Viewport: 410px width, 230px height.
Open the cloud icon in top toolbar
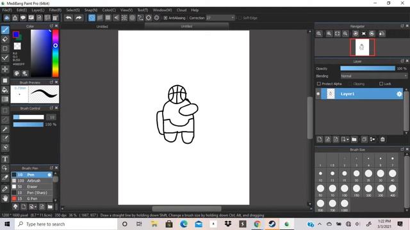[x=7, y=18]
